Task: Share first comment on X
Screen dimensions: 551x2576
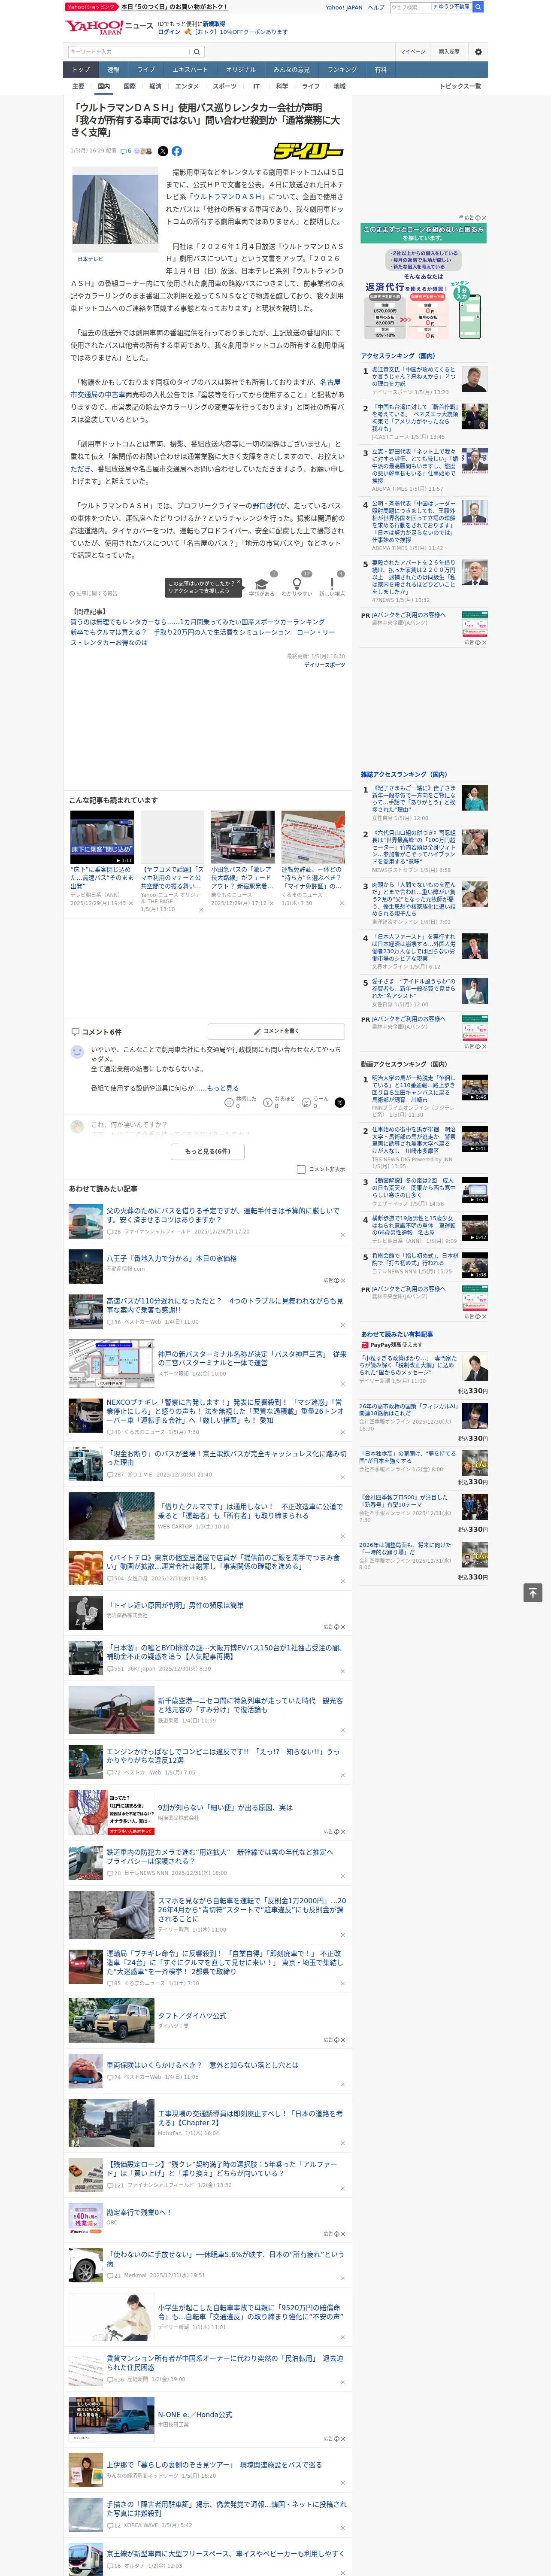Action: pos(340,1102)
